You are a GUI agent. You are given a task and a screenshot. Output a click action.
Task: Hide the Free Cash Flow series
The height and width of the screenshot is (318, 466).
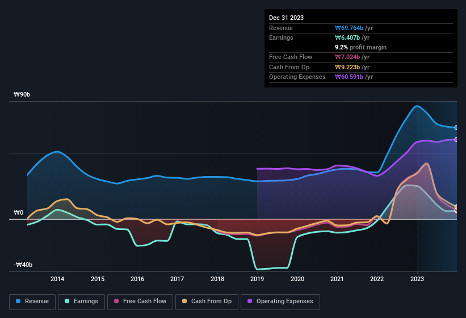pyautogui.click(x=140, y=302)
